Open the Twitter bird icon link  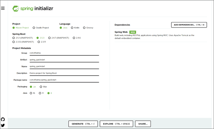[x=3, y=125]
